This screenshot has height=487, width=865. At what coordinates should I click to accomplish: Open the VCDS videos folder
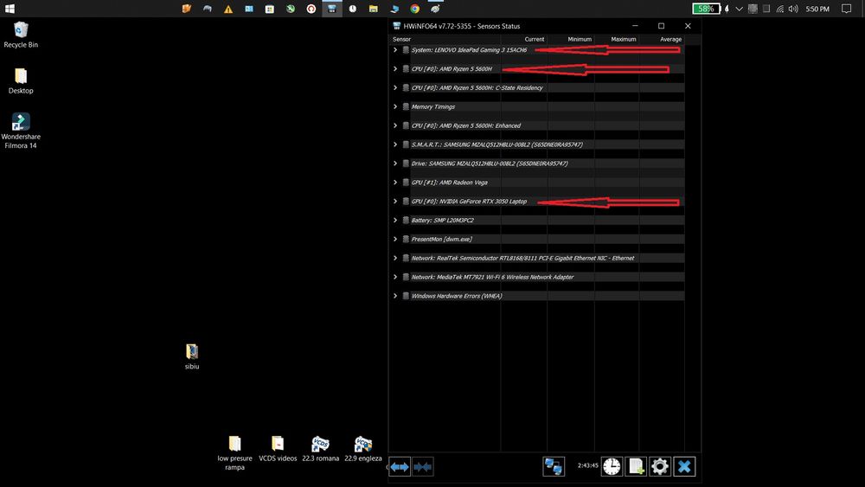278,448
